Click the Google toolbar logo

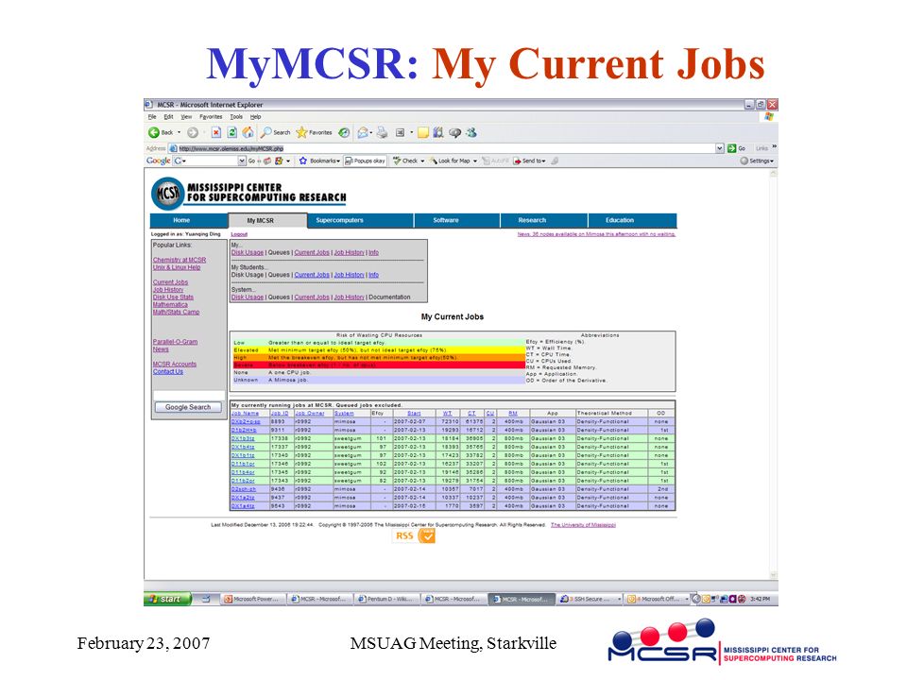coord(158,161)
